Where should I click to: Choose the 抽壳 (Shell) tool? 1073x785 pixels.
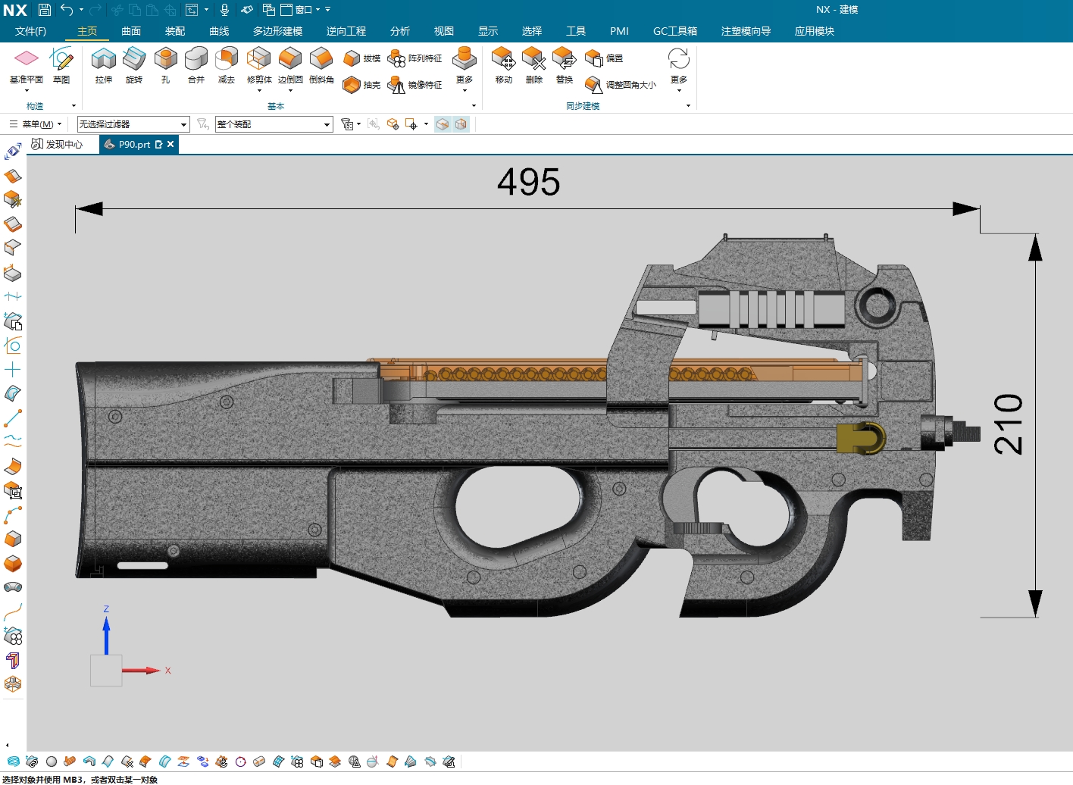[361, 85]
